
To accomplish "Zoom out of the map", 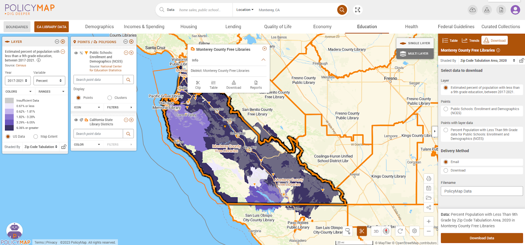I will point(429,231).
